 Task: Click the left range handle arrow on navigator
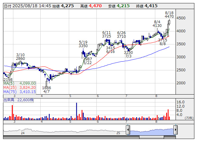[x=128, y=130]
